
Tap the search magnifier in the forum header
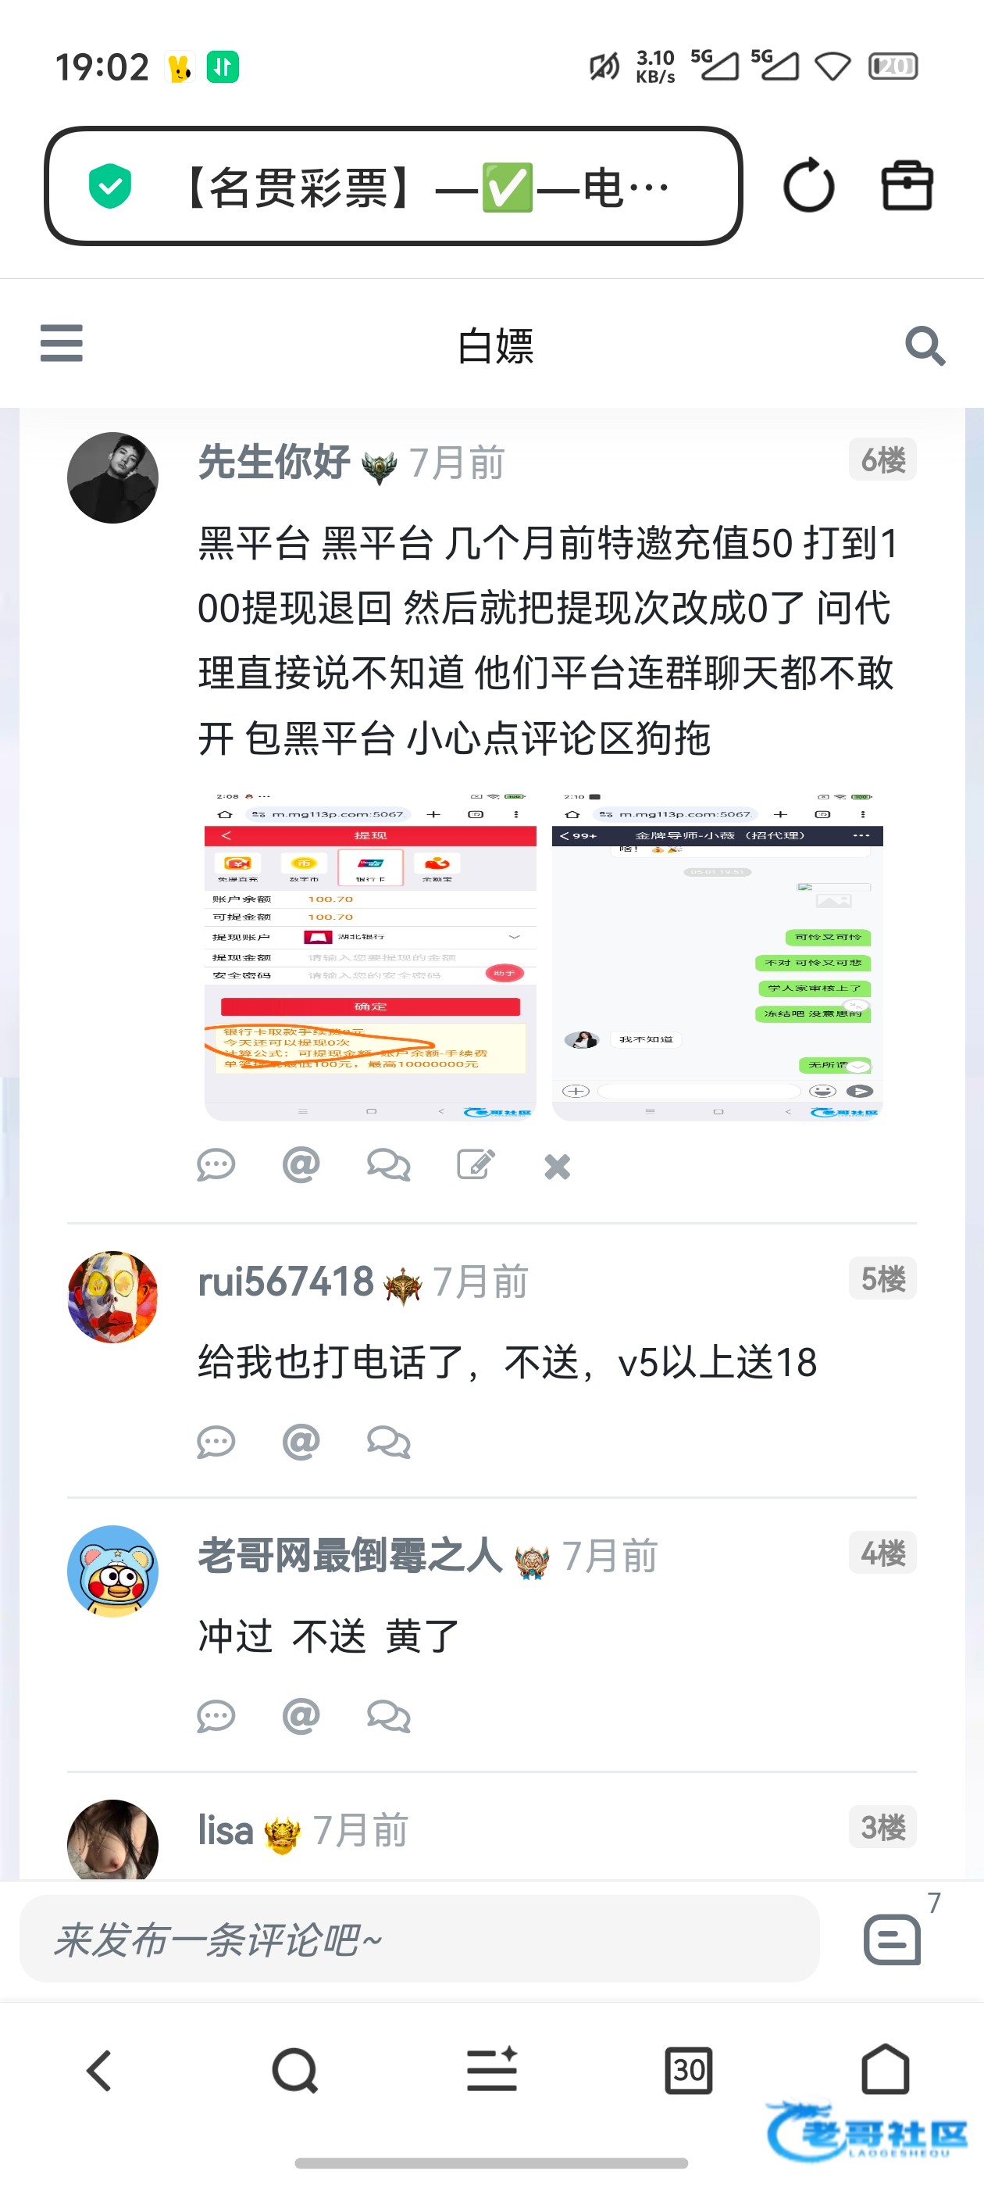tap(925, 345)
